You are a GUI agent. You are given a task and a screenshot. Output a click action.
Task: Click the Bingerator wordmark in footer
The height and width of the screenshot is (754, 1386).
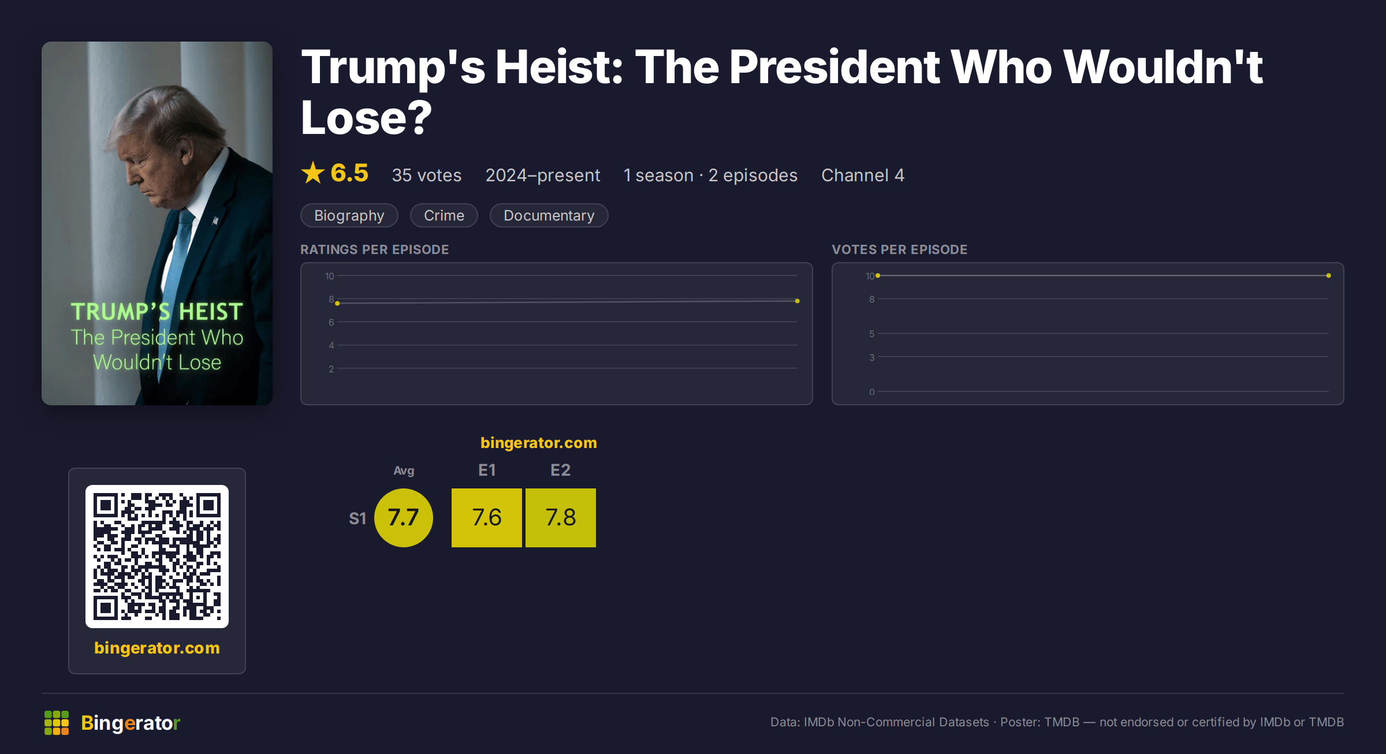pos(131,723)
